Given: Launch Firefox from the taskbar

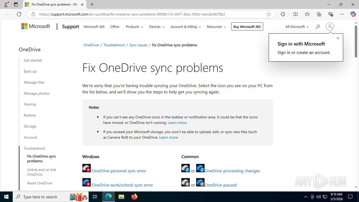Looking at the screenshot, I should [134, 197].
